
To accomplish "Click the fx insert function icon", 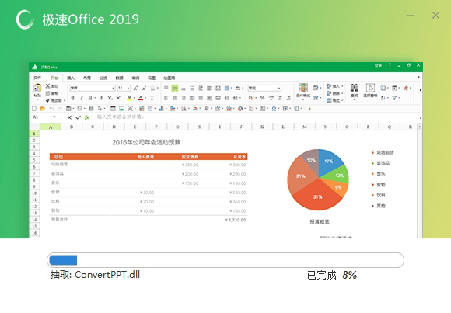I will pyautogui.click(x=87, y=117).
